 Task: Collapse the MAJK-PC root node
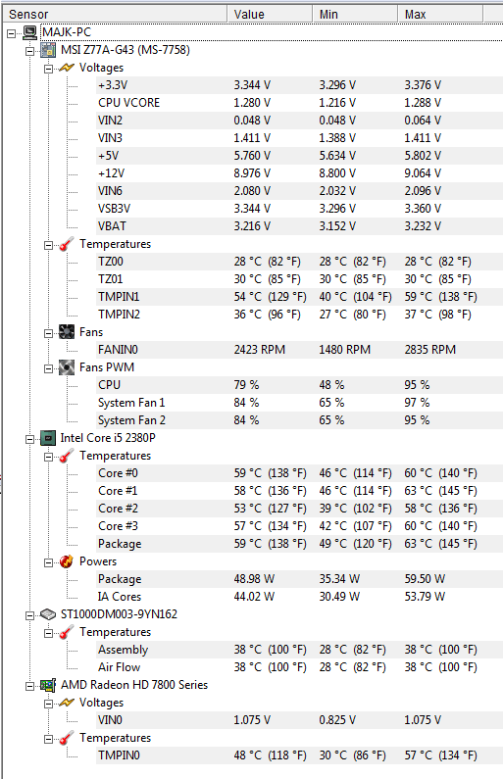coord(12,33)
